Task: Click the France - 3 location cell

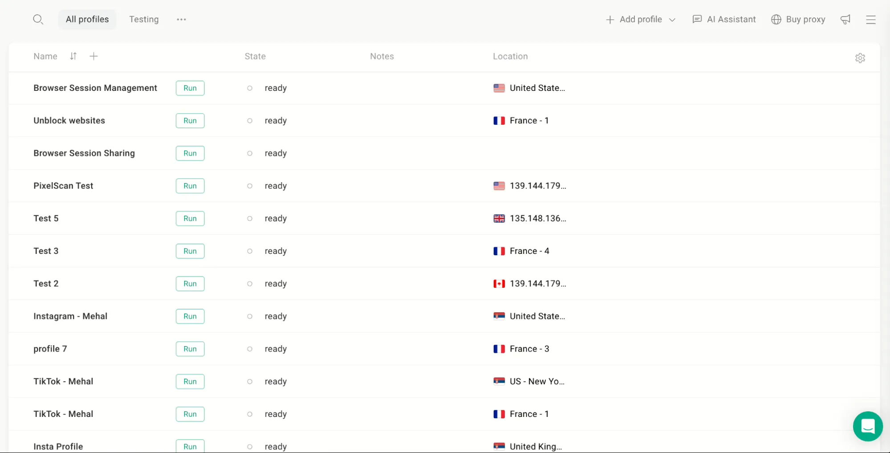Action: tap(521, 349)
